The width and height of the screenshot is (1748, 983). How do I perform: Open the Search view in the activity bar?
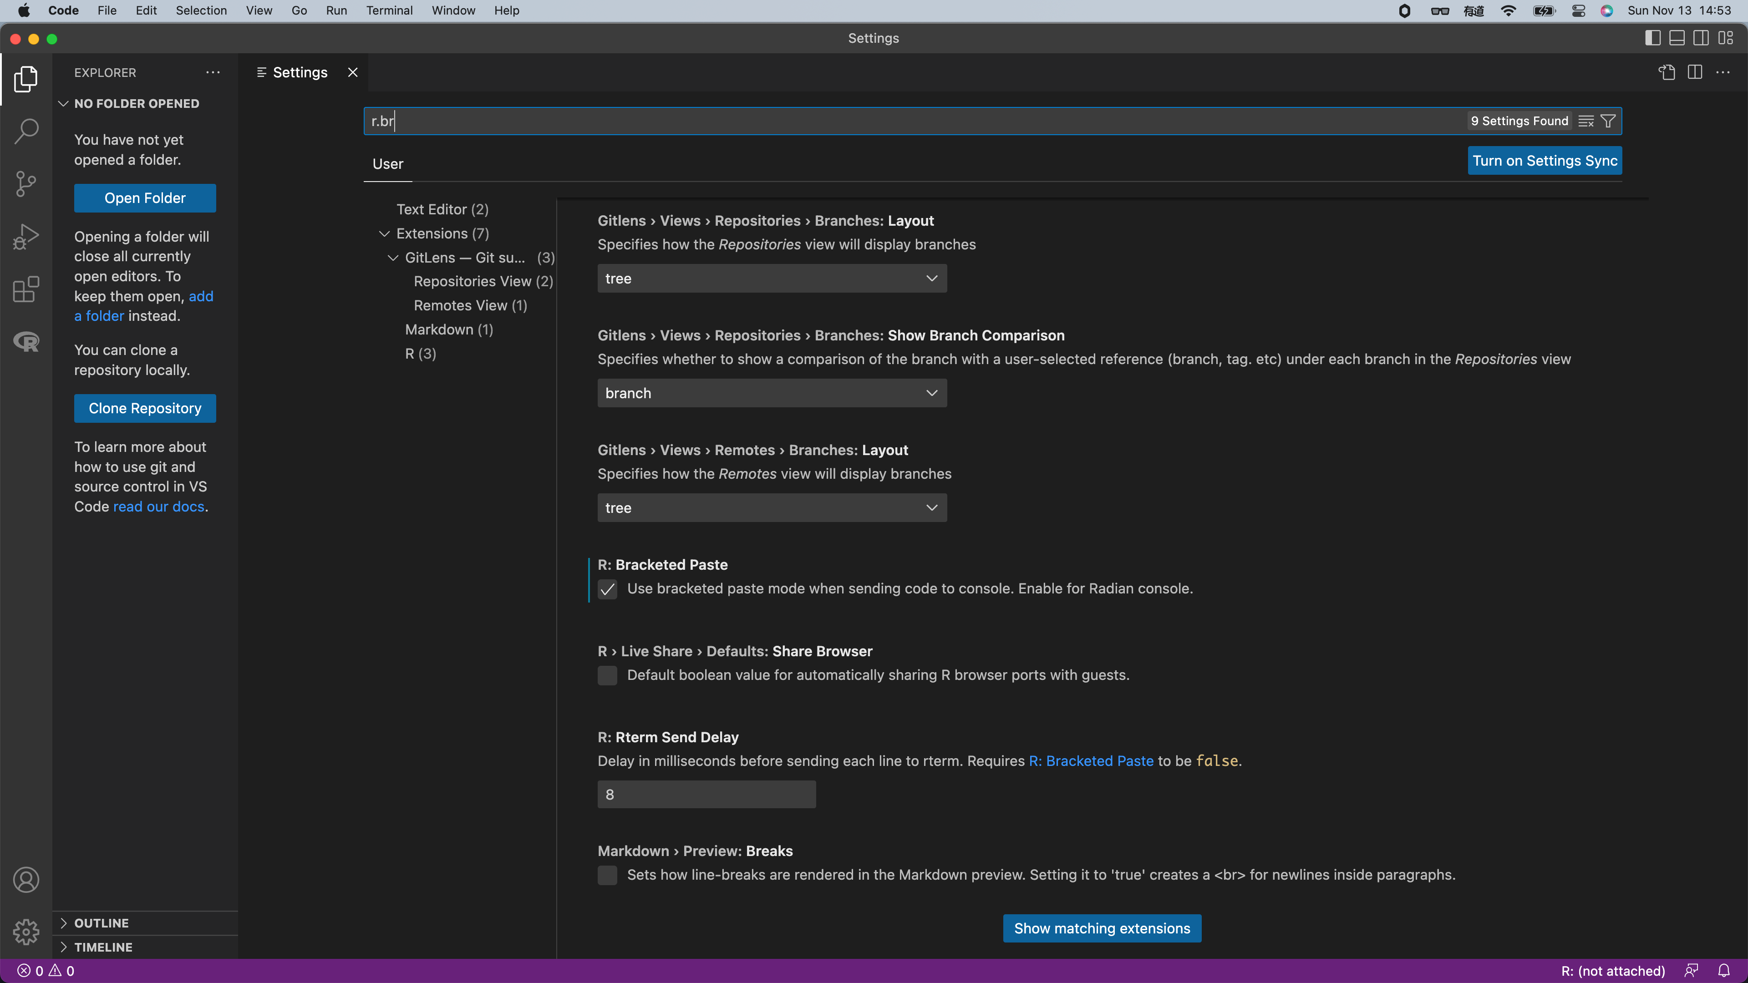(x=26, y=131)
